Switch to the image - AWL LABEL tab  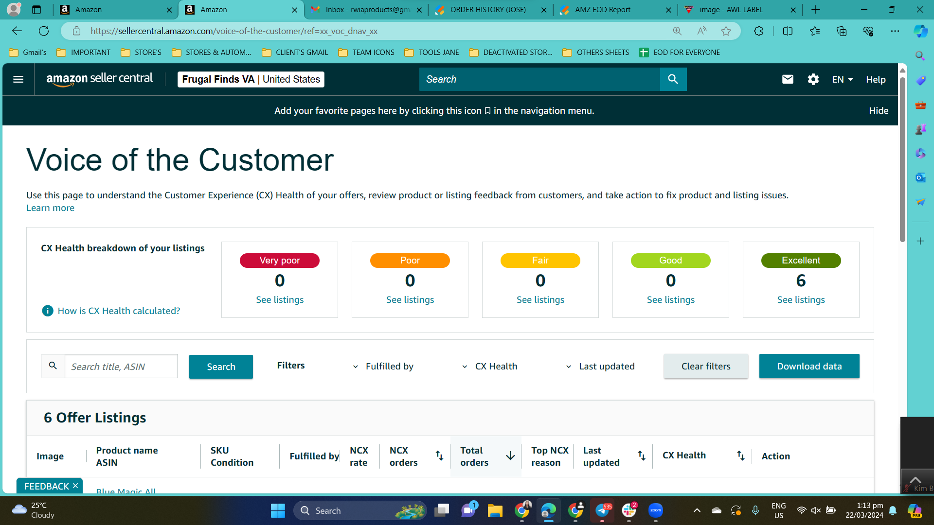coord(740,10)
